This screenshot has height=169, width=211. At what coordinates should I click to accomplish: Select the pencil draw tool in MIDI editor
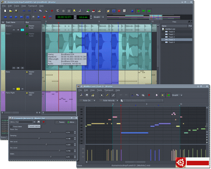108,95
